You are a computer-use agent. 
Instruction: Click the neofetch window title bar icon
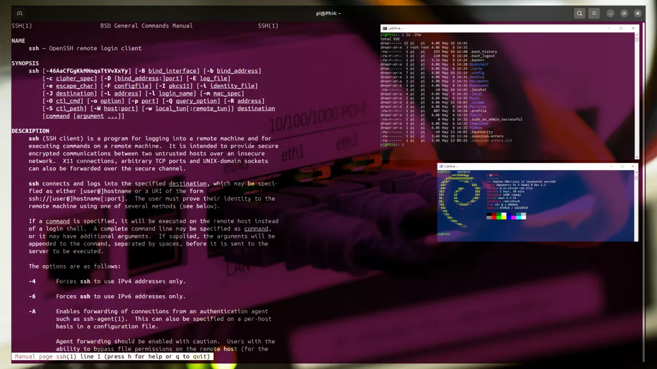(441, 166)
